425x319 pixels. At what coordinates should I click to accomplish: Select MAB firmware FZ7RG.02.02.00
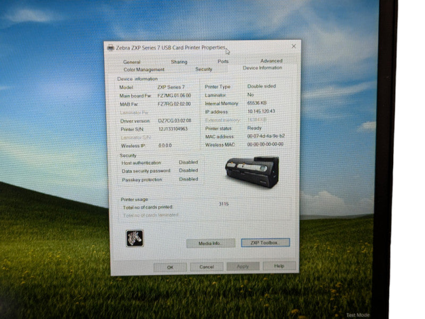(174, 104)
